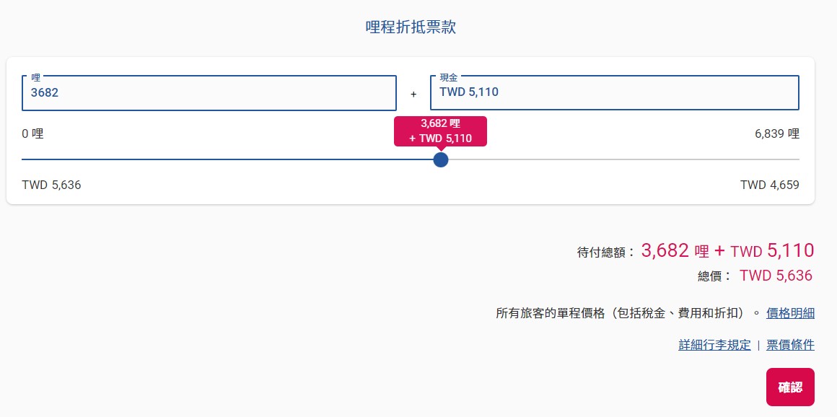Open the 票價條件 fare conditions link
837x417 pixels.
pyautogui.click(x=790, y=345)
